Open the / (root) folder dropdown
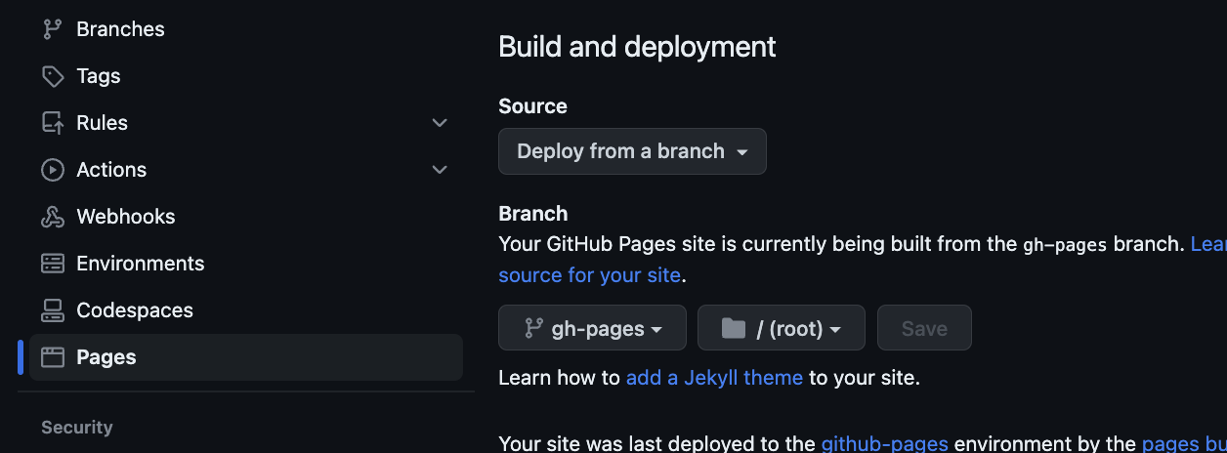The image size is (1227, 453). coord(782,328)
